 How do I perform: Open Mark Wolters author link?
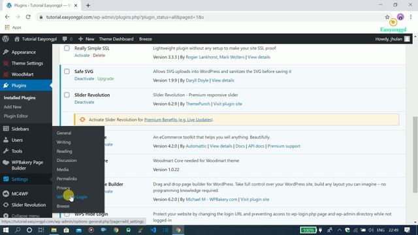(232, 57)
